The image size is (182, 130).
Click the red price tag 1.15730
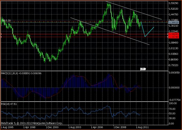[174, 37]
